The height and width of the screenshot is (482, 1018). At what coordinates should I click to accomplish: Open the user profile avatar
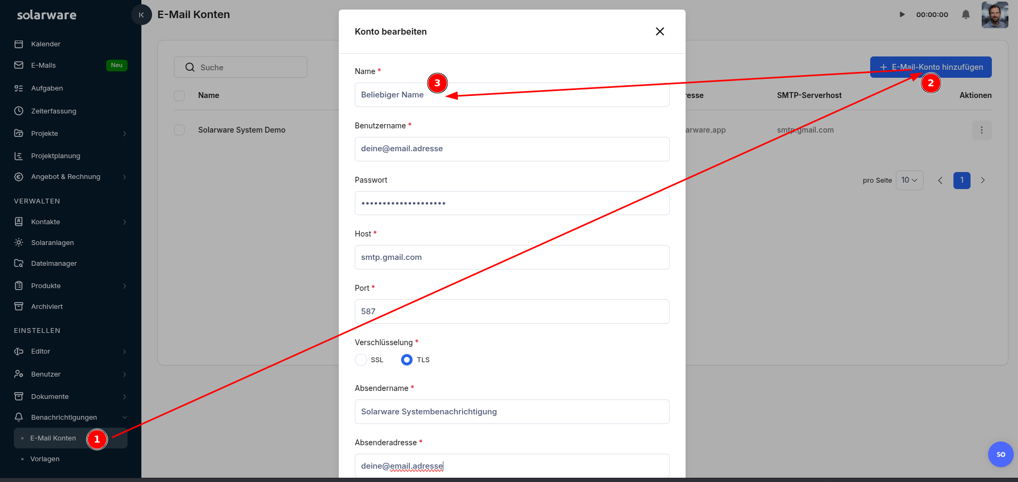[995, 15]
